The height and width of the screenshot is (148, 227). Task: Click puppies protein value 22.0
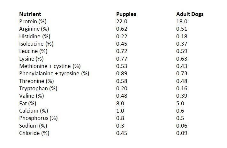coord(122,22)
